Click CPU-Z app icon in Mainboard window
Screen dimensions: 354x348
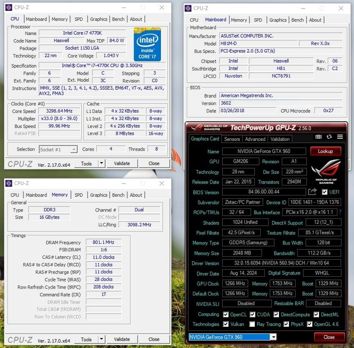point(188,8)
